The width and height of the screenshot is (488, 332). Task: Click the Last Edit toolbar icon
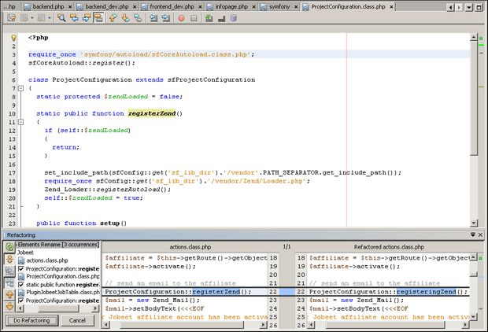[12, 18]
